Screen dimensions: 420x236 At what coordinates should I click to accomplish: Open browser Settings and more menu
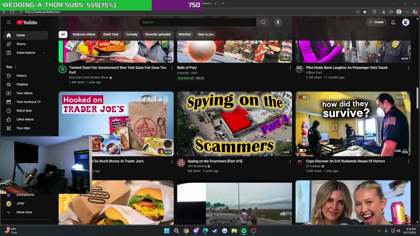tap(407, 12)
